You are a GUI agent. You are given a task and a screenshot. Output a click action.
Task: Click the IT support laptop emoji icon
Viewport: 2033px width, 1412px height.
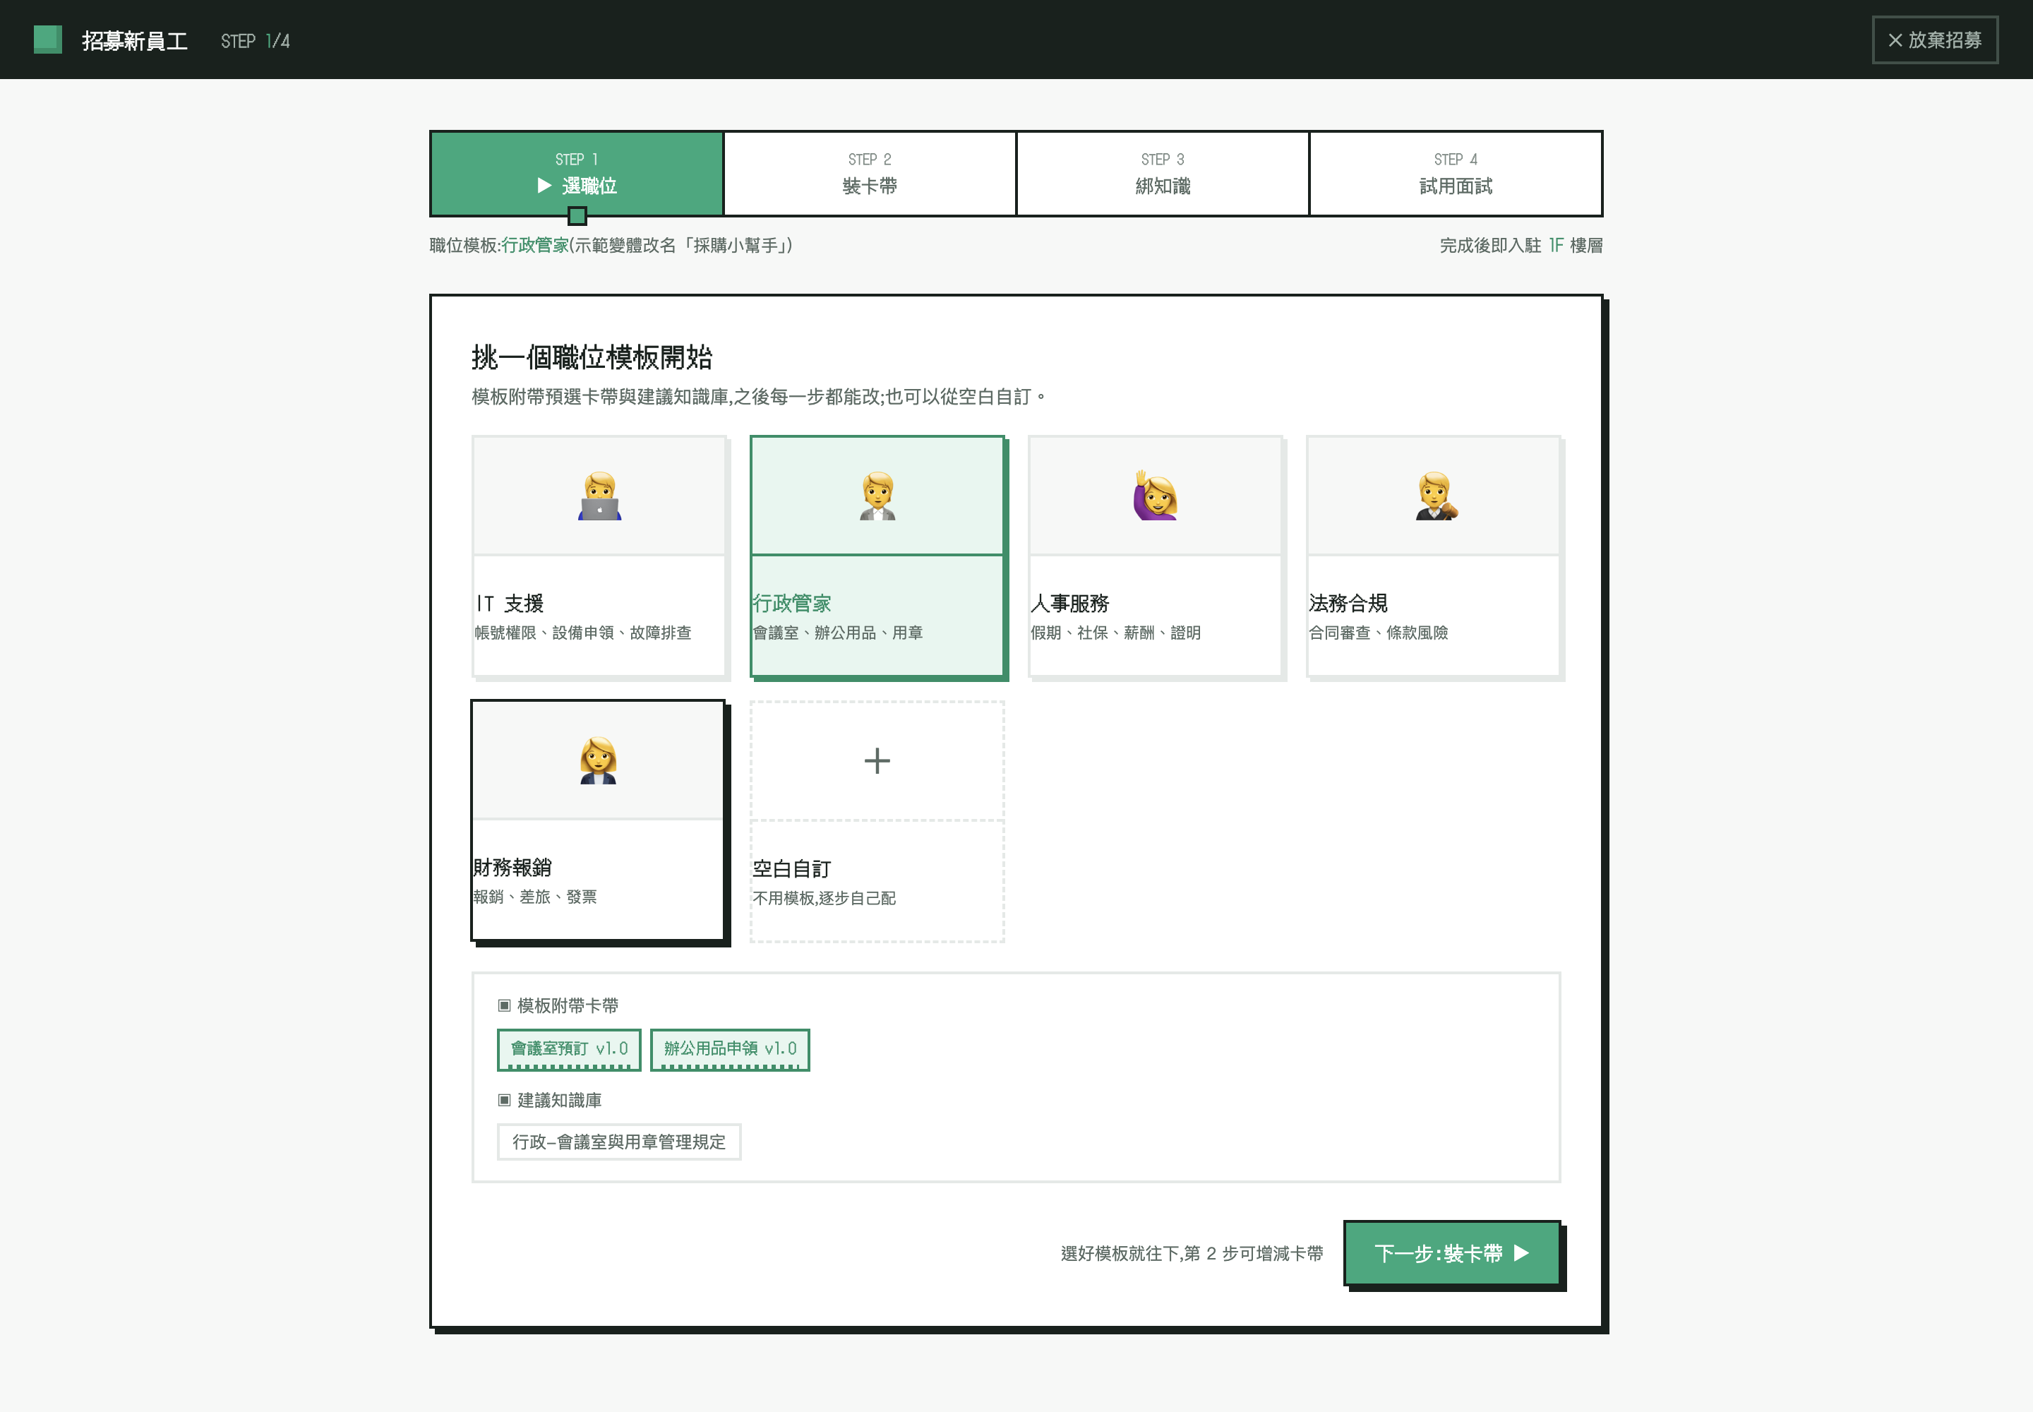[599, 496]
